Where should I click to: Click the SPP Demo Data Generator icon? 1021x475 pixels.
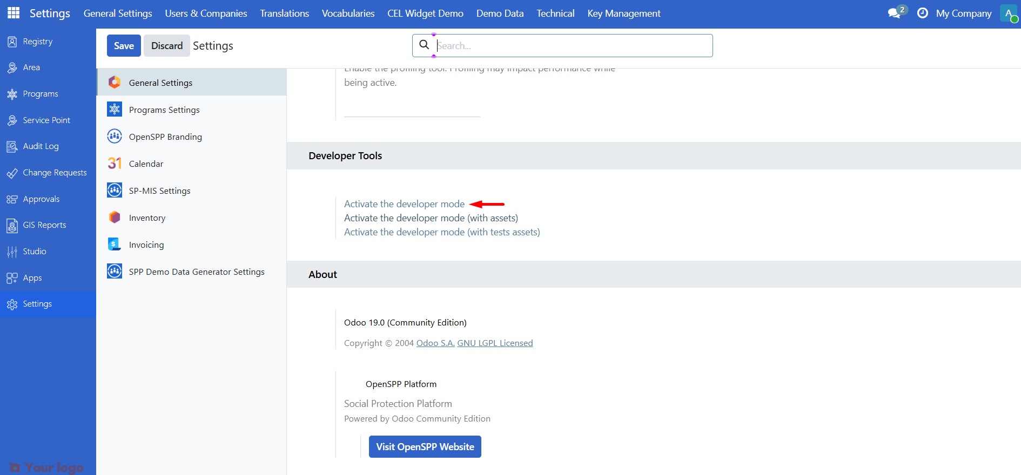pos(115,271)
